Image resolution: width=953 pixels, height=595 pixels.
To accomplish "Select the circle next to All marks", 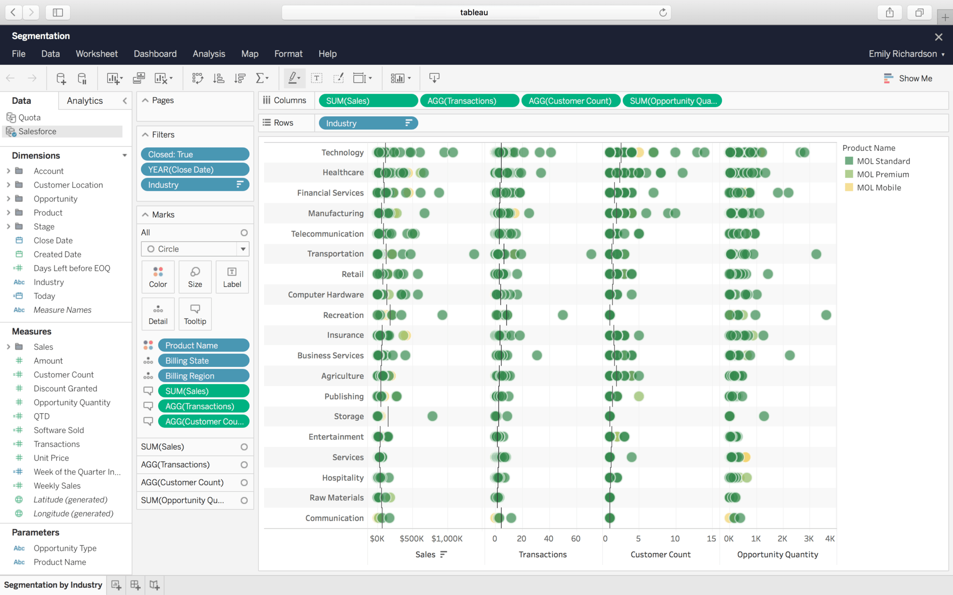I will 244,233.
